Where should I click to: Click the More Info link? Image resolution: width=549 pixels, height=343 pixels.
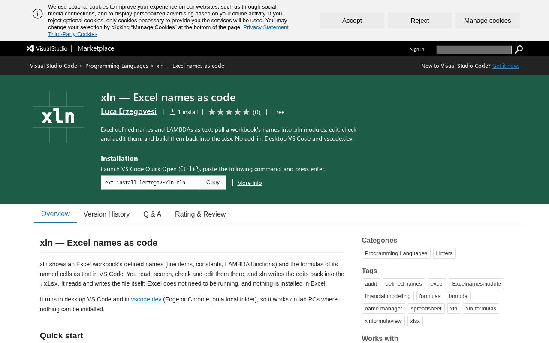click(x=250, y=183)
